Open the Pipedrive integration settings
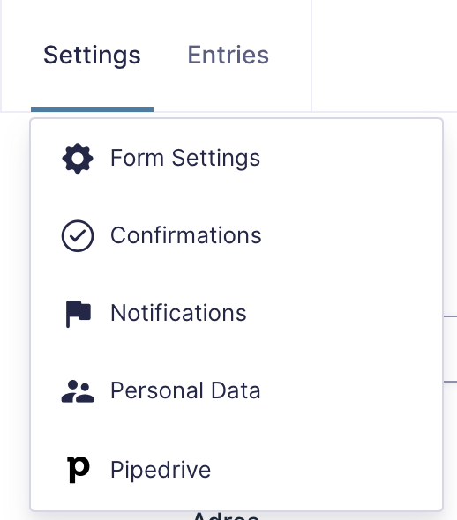Screen dimensions: 457x520 coord(236,470)
